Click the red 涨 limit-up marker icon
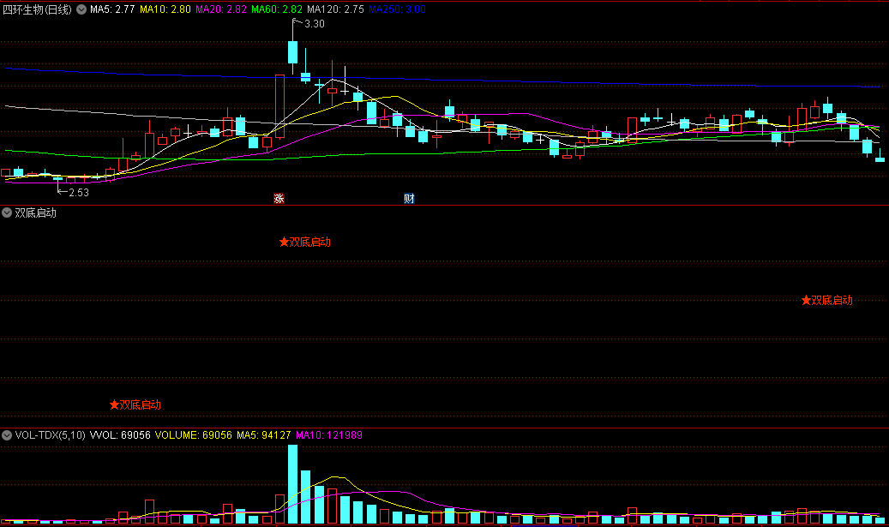This screenshot has height=527, width=889. tap(279, 198)
